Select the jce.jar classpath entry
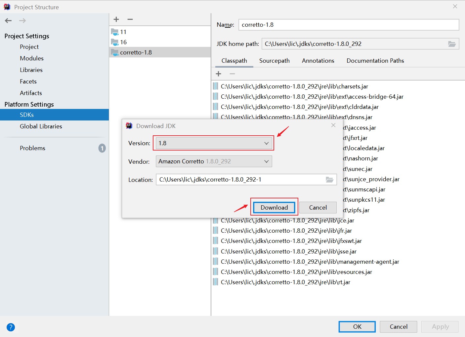Screen dimensions: 465x337 [x=287, y=220]
